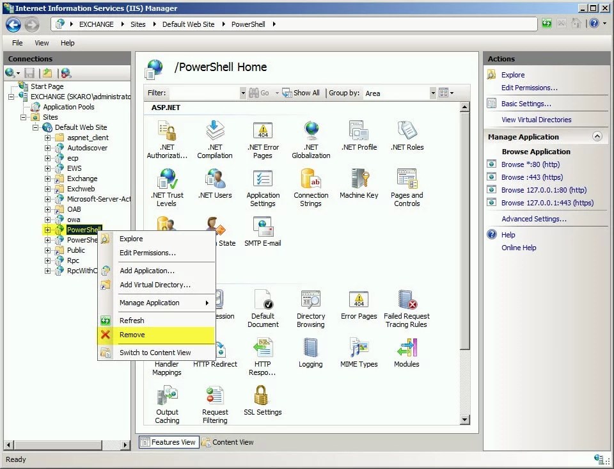Select Add Application in context menu

point(156,271)
